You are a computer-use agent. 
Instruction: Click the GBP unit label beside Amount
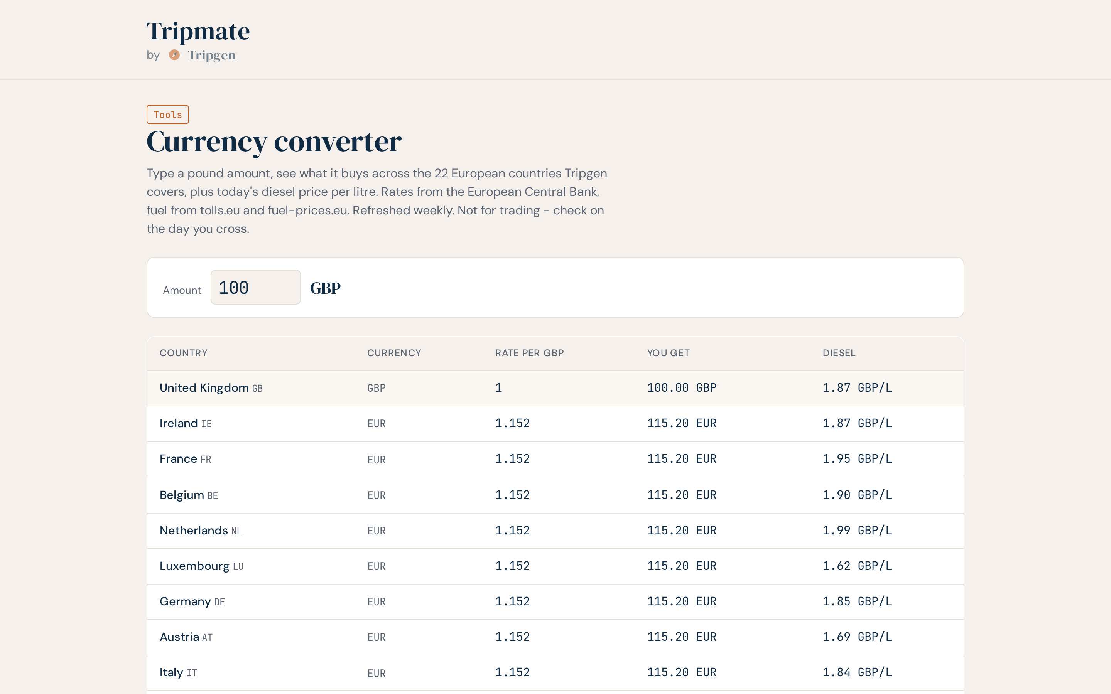[x=325, y=288]
